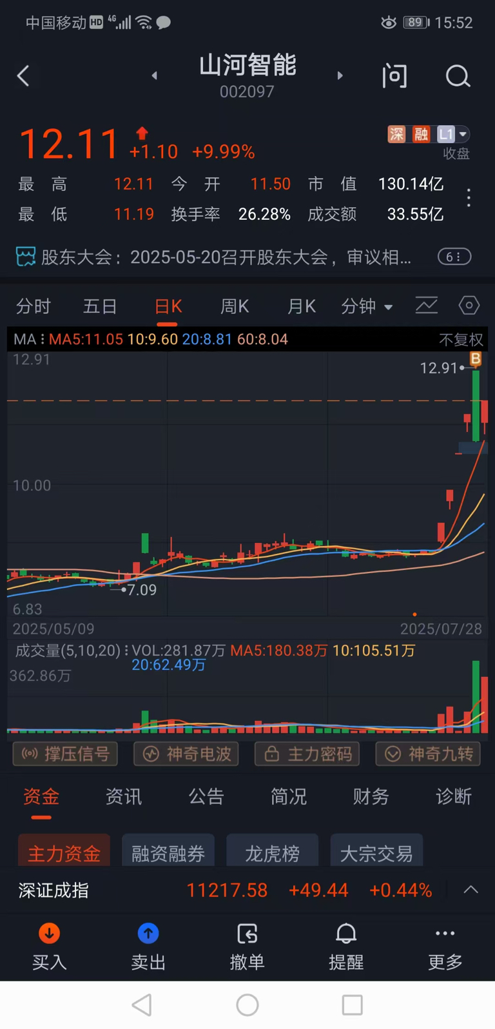Open chart drawing line tool icon
The image size is (495, 1029).
click(x=427, y=306)
